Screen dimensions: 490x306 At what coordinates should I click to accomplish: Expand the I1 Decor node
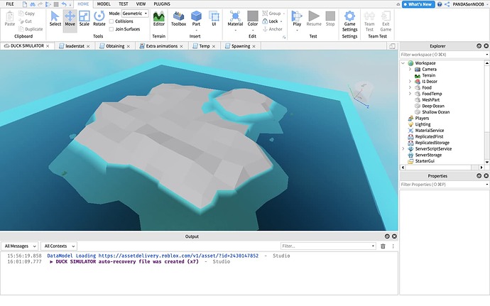click(410, 82)
